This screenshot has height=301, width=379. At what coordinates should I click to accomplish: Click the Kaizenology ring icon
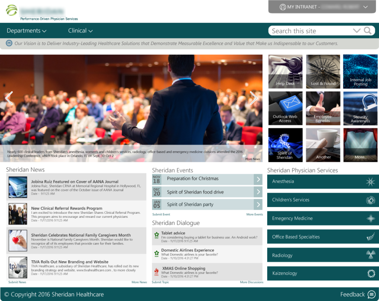point(371,274)
